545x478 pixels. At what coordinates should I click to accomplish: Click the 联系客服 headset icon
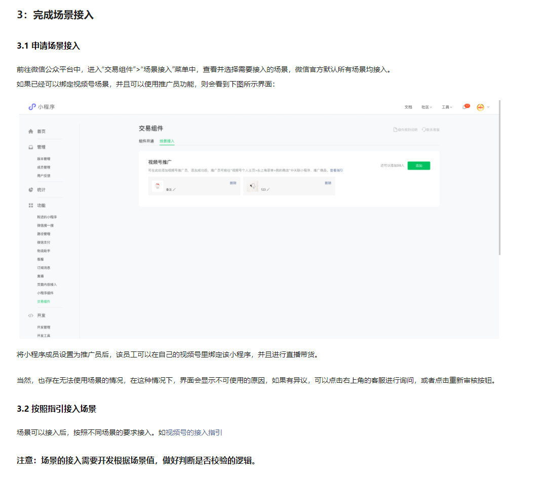point(424,130)
